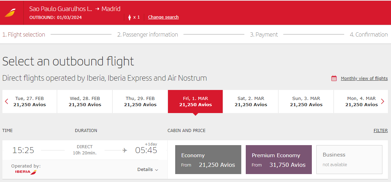
Task: Click the Iberia operator logo
Action: (x=26, y=172)
